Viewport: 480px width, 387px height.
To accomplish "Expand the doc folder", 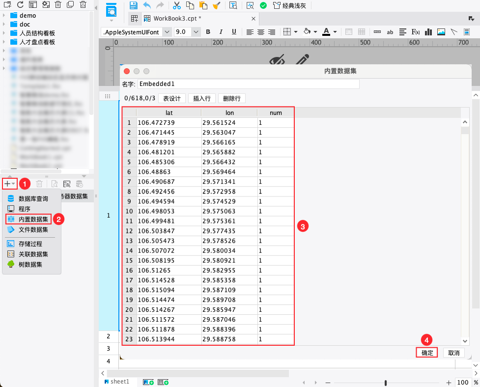I will point(3,24).
